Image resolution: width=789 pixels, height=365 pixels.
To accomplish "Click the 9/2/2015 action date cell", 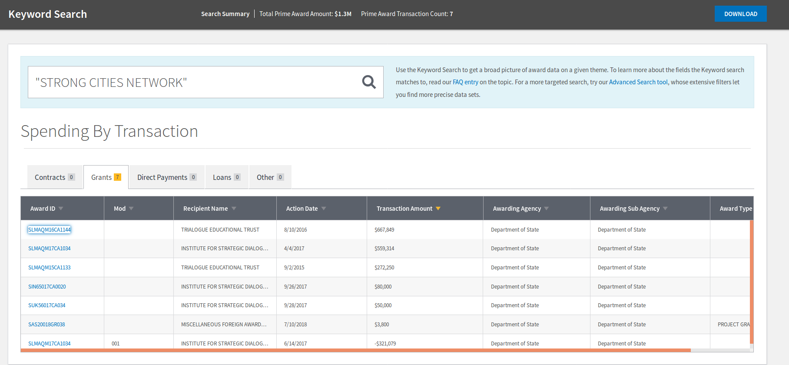I will (322, 268).
